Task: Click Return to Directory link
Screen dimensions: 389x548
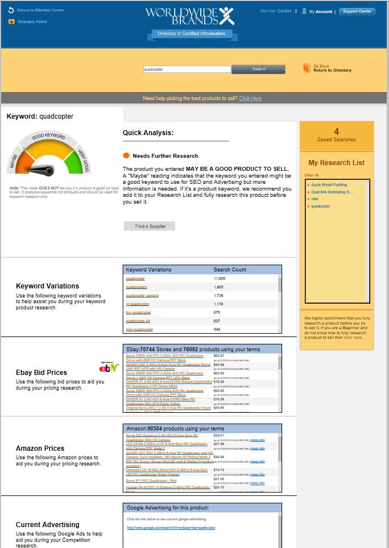Action: 332,70
